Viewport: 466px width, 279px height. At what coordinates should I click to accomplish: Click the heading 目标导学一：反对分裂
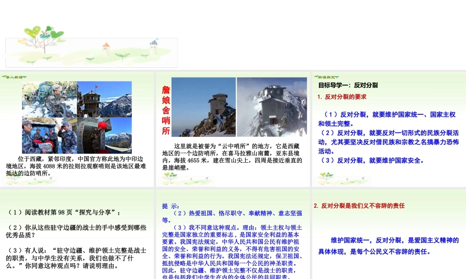(348, 85)
